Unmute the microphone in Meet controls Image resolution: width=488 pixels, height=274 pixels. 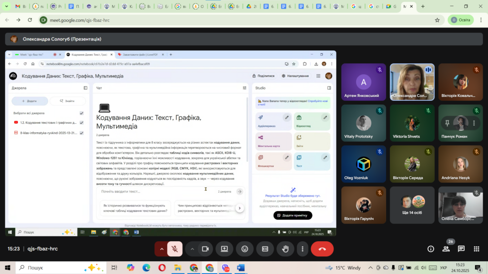click(175, 249)
